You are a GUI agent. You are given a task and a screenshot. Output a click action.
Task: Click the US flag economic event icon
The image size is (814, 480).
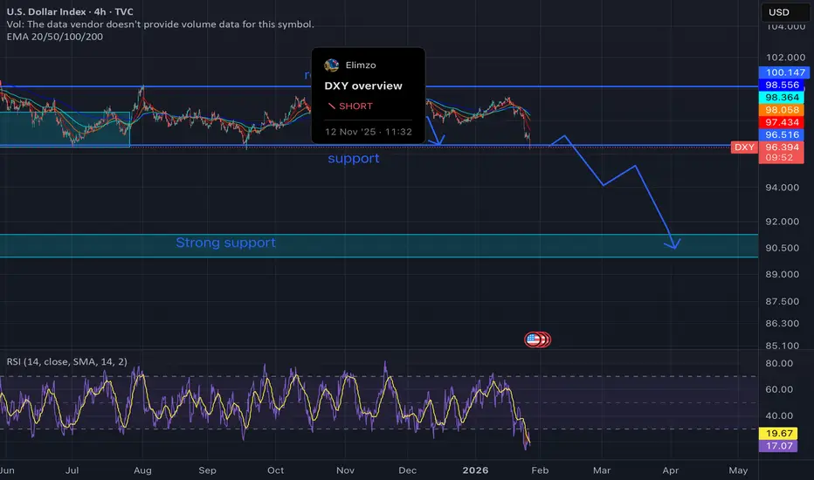[533, 339]
